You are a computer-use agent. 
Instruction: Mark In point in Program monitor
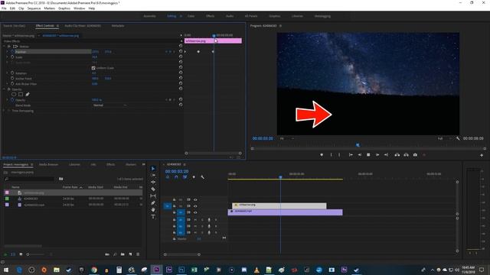332,154
